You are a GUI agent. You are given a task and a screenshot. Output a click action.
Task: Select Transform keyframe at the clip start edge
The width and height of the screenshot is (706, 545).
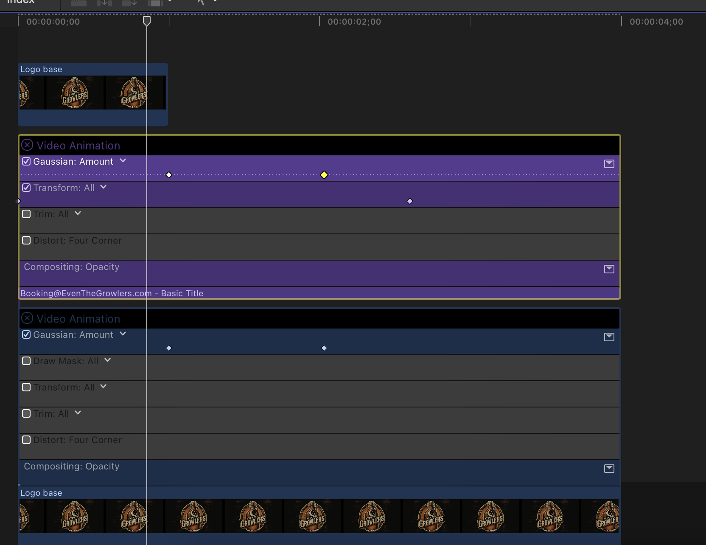[x=18, y=201]
